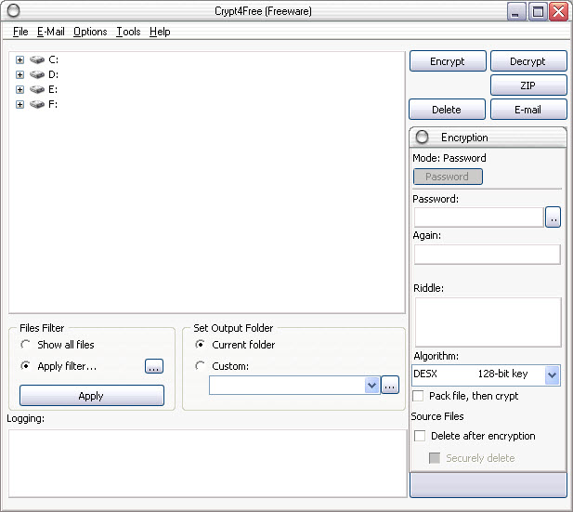
Task: Expand the E: drive tree node
Action: click(x=20, y=89)
